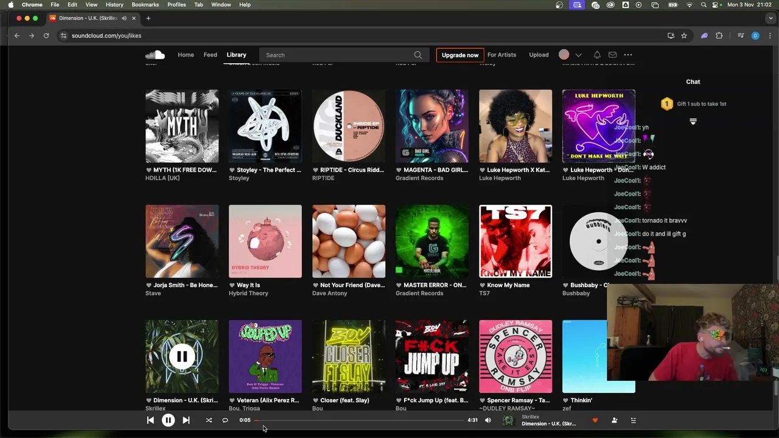Screen dimensions: 779x438
Task: Toggle like heart on Way It Is
Action: 232,285
